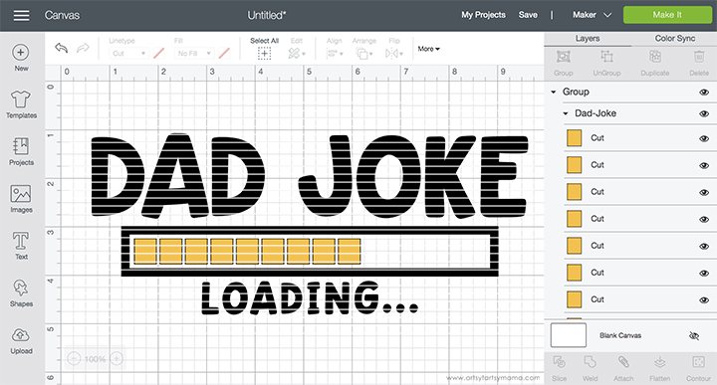Viewport: 717px width, 385px height.
Task: Select the yellow loading bar on canvas
Action: (x=247, y=251)
